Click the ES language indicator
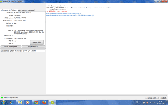 (x=137, y=102)
